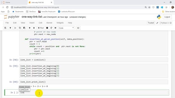The image size is (175, 98).
Task: Select link_list autocomplete suggestion
Action: point(24,87)
